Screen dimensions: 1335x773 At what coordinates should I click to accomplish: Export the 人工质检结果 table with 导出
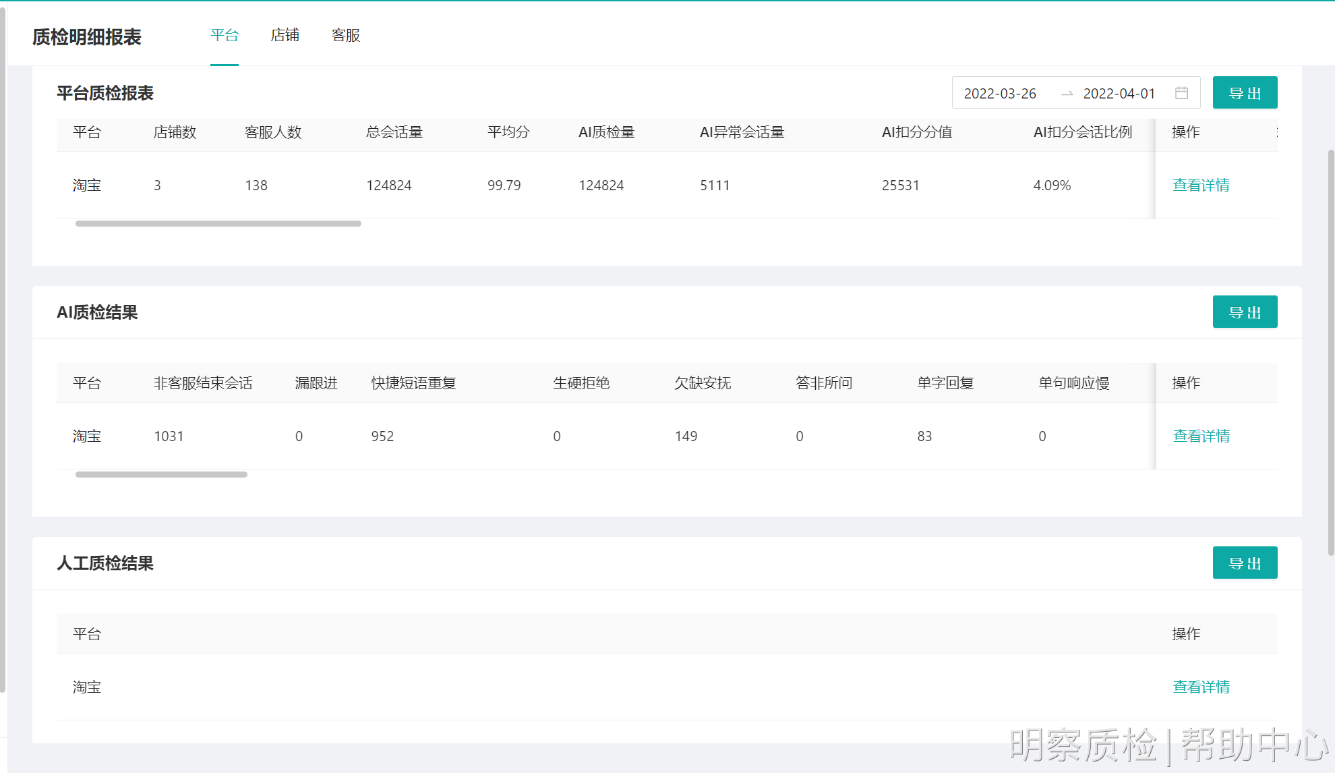pyautogui.click(x=1245, y=563)
